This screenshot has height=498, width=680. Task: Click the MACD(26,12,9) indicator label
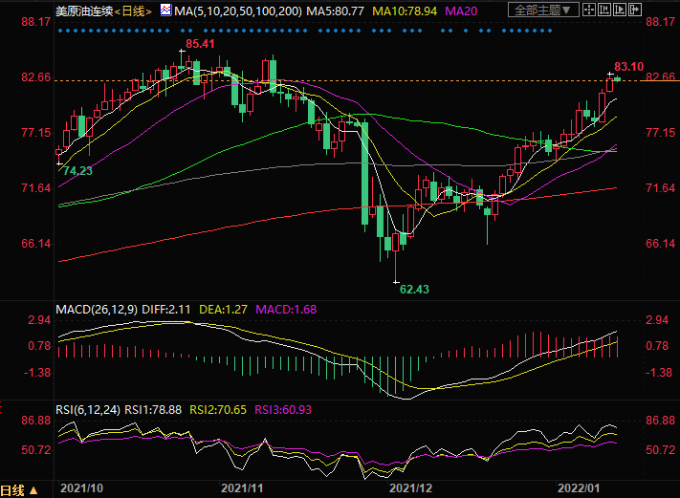tap(98, 310)
